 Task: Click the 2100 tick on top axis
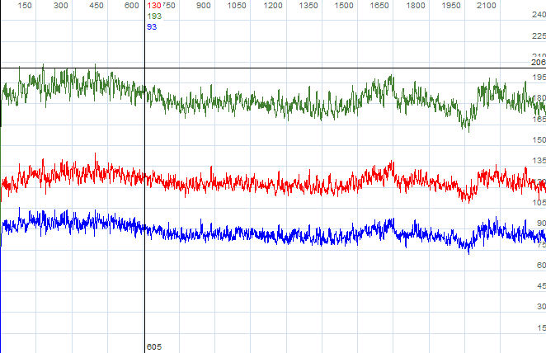pyautogui.click(x=487, y=6)
